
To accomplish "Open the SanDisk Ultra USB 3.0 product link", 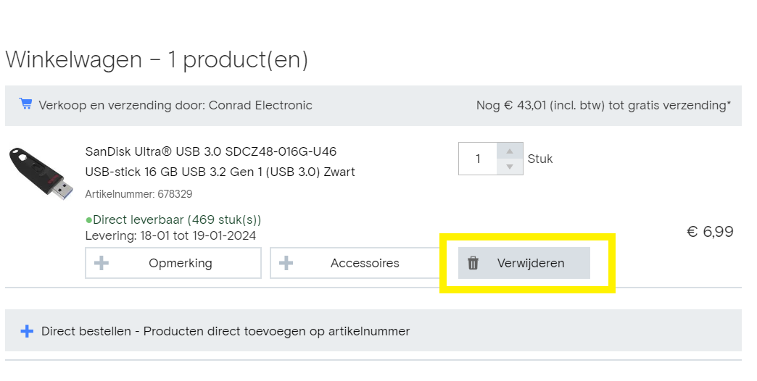I will click(x=211, y=151).
